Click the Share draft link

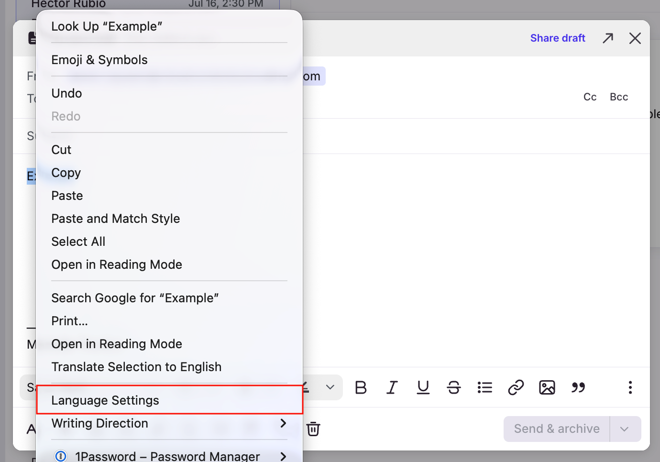pyautogui.click(x=558, y=38)
